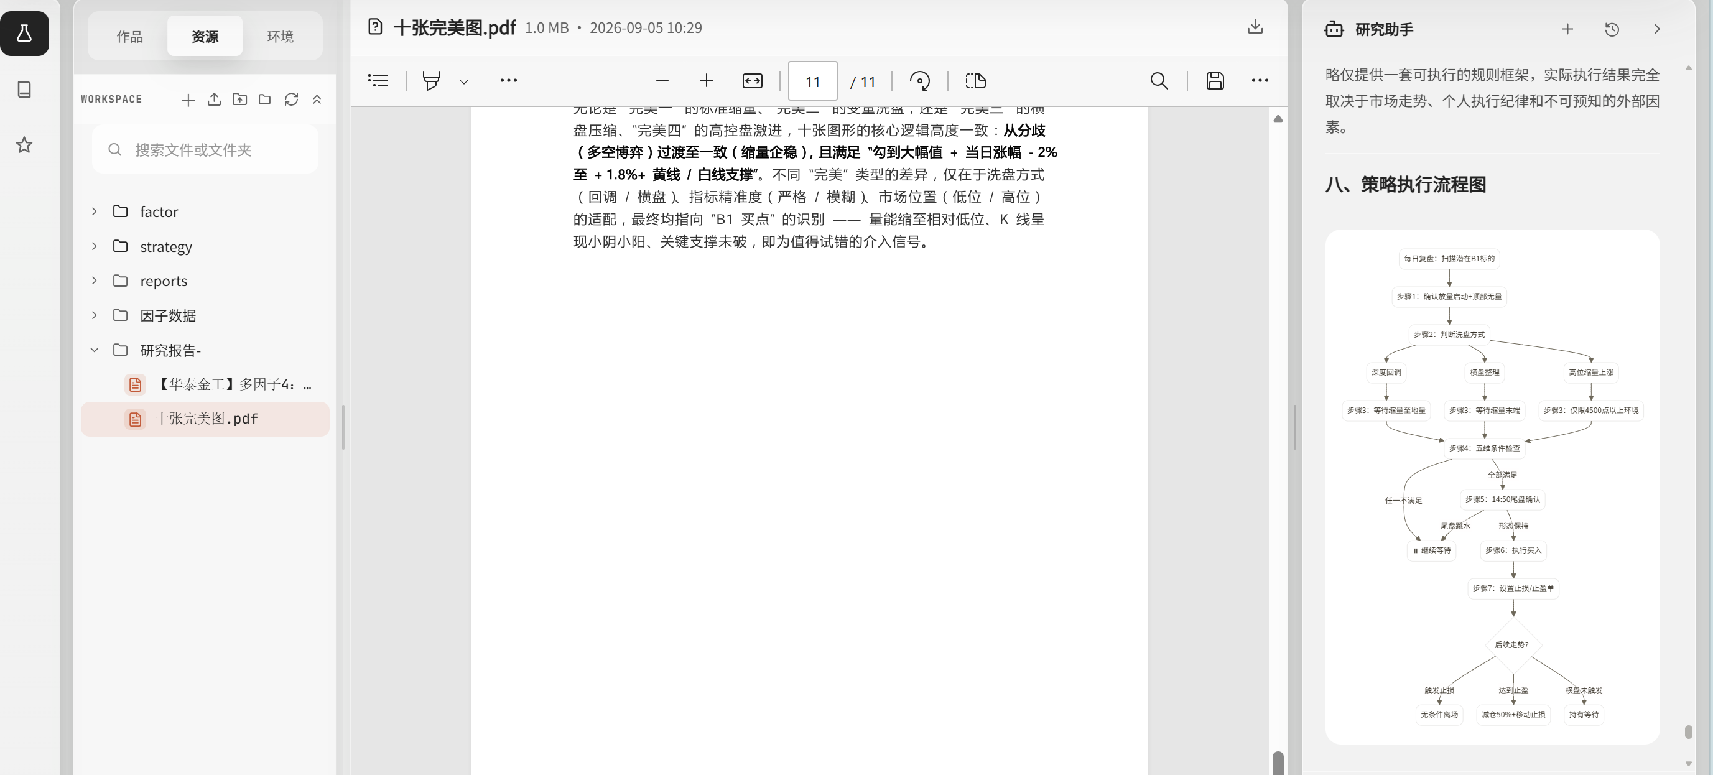
Task: Open the star favorites sidebar icon
Action: pos(25,145)
